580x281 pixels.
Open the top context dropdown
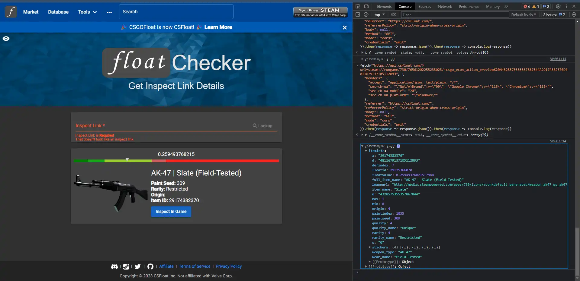379,15
